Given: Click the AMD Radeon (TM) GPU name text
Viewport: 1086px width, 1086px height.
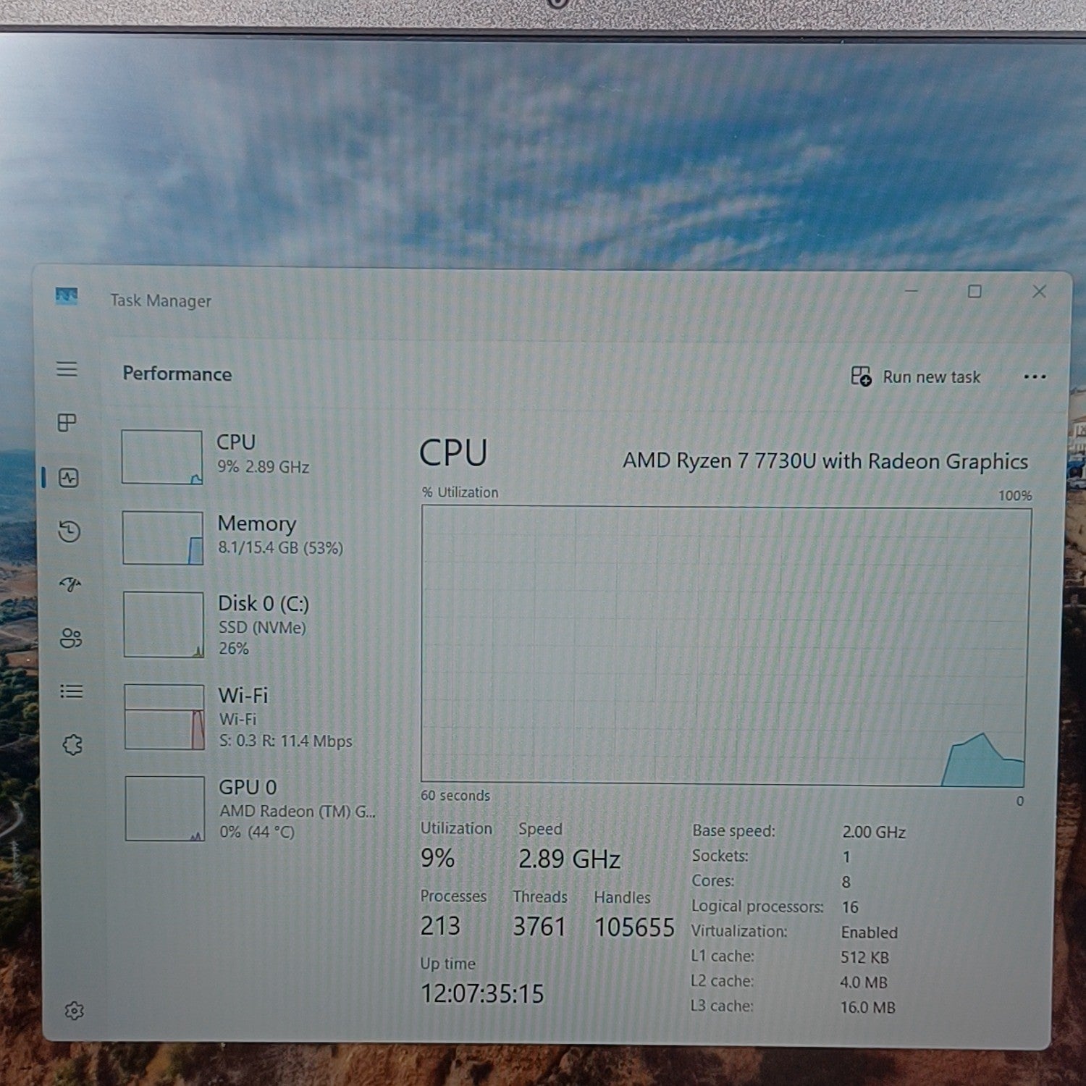Looking at the screenshot, I should (x=298, y=812).
